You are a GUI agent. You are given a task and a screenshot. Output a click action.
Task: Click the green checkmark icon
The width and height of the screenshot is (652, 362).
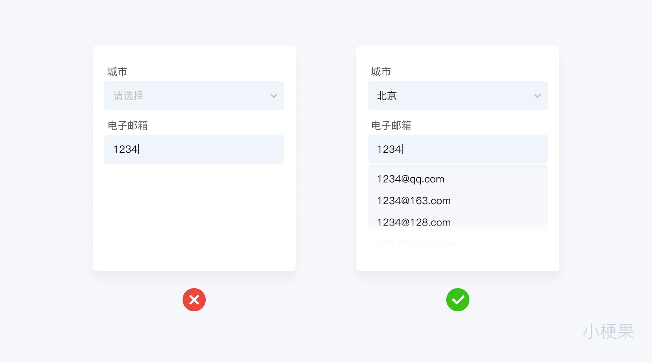(458, 300)
